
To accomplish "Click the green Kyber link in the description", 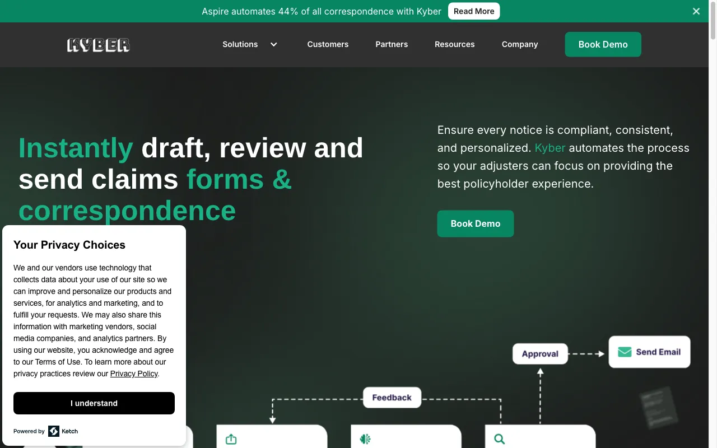I will [x=550, y=148].
